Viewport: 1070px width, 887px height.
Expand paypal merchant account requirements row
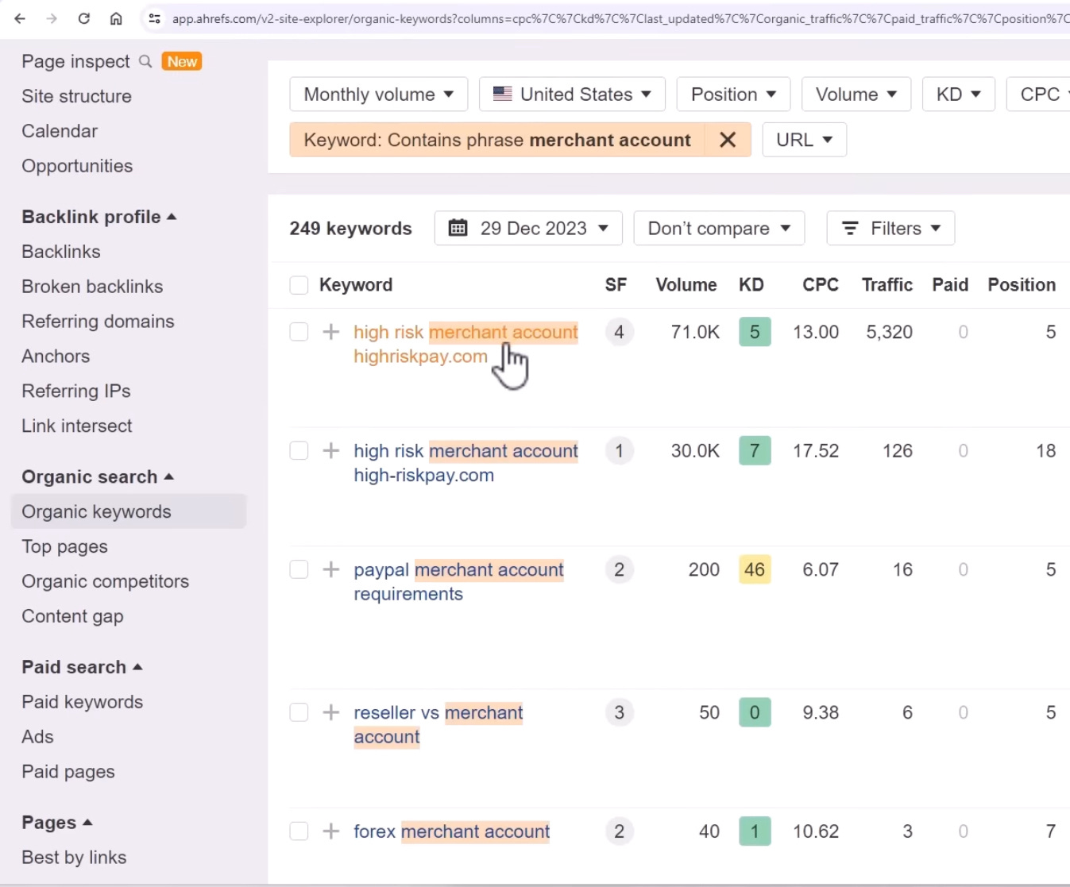tap(331, 569)
